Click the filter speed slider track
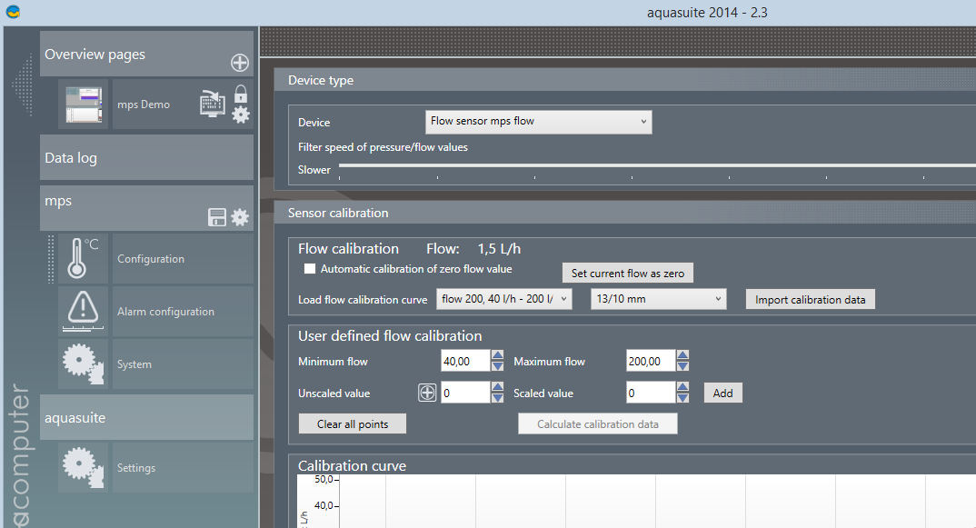The width and height of the screenshot is (976, 528). coord(657,165)
